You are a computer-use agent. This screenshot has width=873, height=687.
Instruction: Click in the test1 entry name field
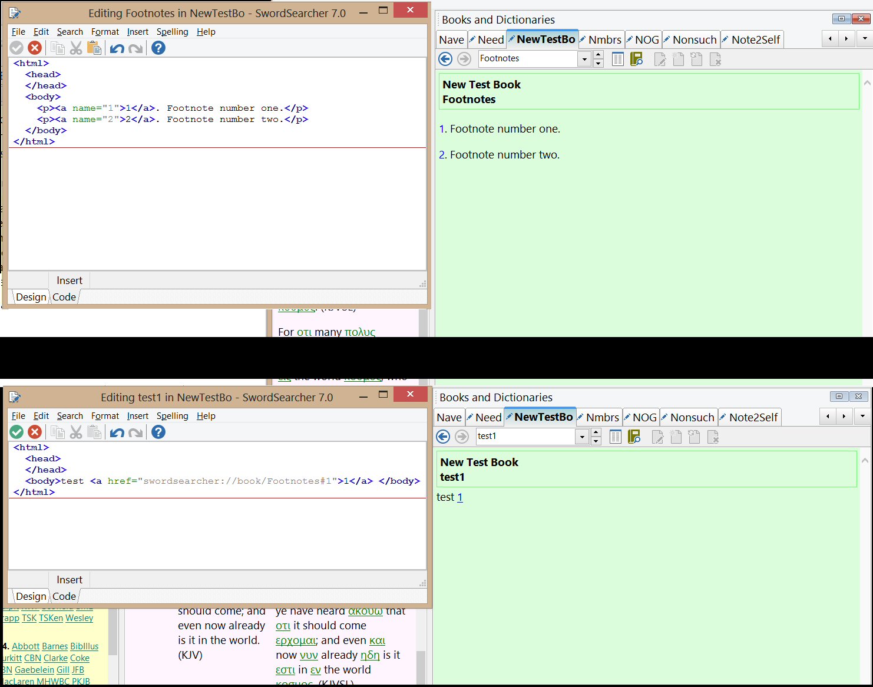[x=525, y=437]
